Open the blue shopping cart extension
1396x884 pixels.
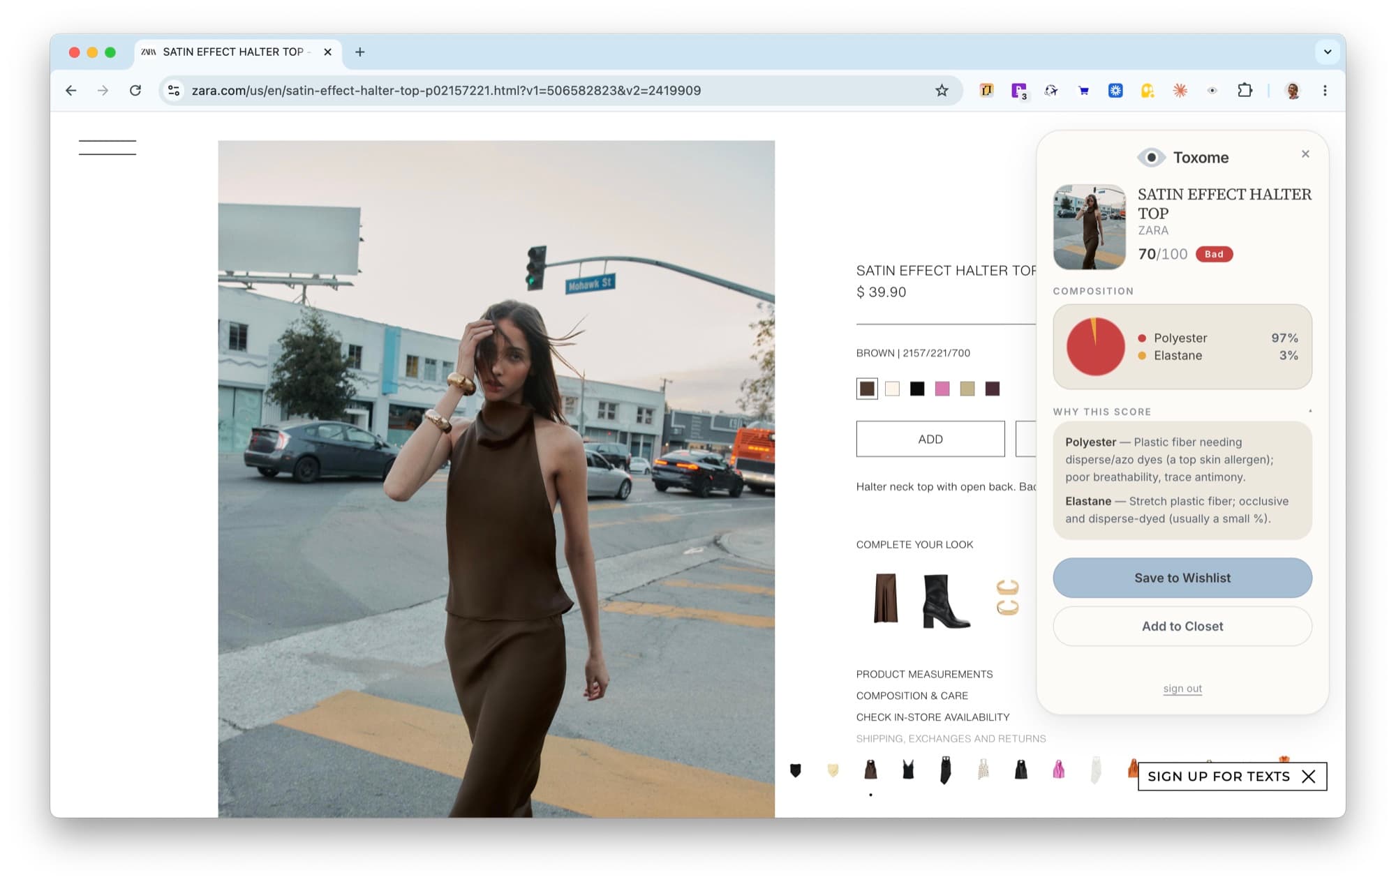pyautogui.click(x=1083, y=90)
